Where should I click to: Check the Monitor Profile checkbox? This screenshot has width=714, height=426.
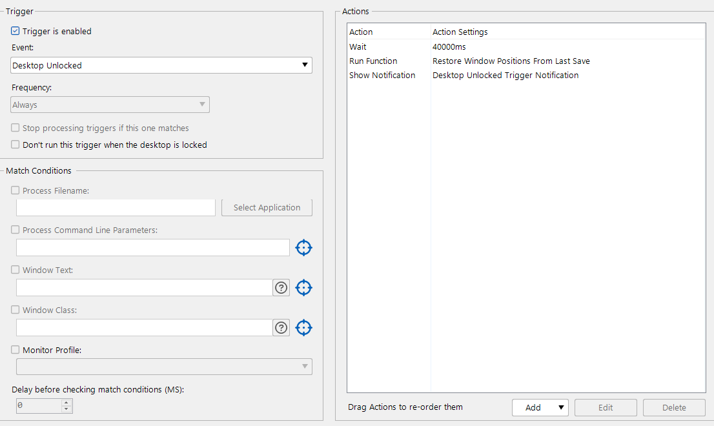click(15, 350)
